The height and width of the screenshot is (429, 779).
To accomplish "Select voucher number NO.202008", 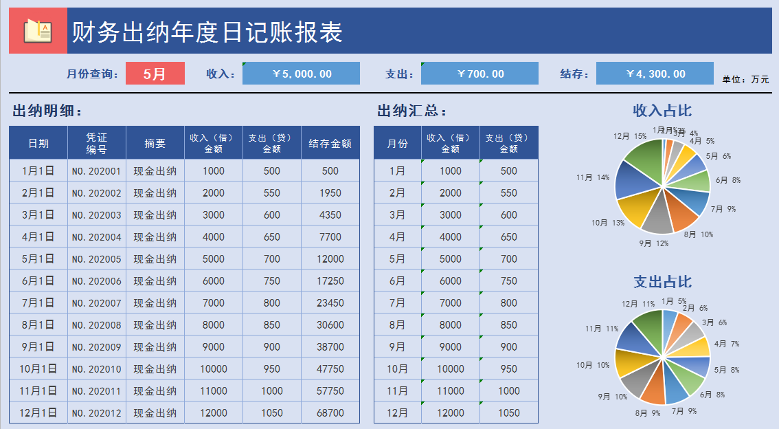I will click(97, 324).
